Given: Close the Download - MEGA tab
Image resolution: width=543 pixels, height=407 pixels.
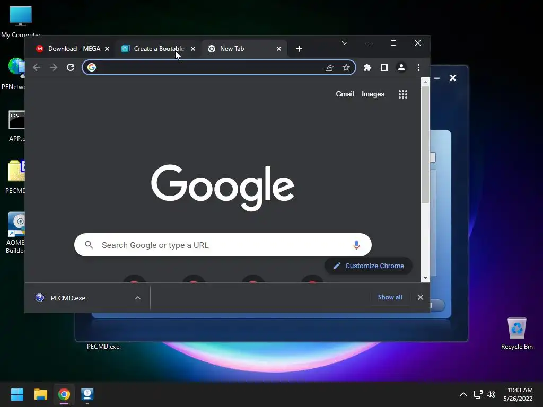Looking at the screenshot, I should (107, 49).
